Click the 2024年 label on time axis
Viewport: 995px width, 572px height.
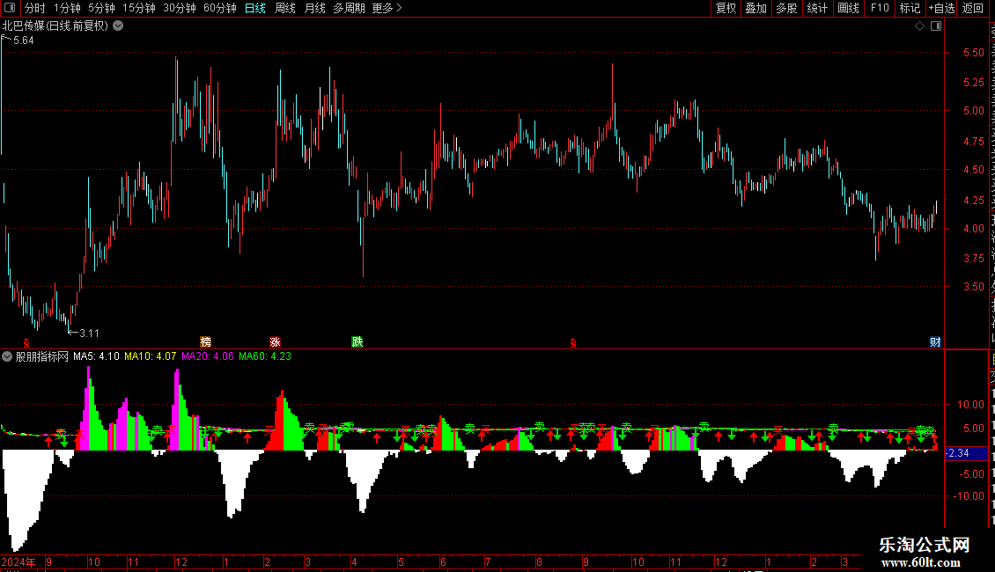click(x=18, y=561)
